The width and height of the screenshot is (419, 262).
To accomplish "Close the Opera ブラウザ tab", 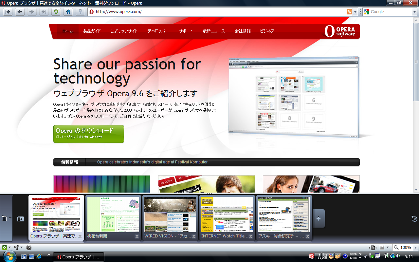I will (x=80, y=236).
